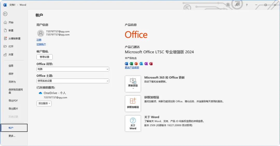Click the Word app icon under 本产品包含
This screenshot has width=280, height=146.
(127, 64)
